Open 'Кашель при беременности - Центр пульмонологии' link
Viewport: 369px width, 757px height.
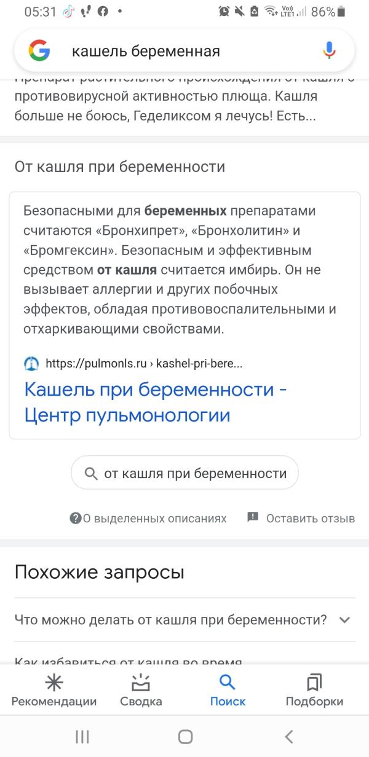(x=156, y=402)
